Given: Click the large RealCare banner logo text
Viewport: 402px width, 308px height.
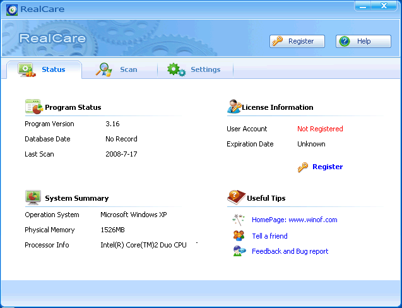Looking at the screenshot, I should click(x=52, y=38).
